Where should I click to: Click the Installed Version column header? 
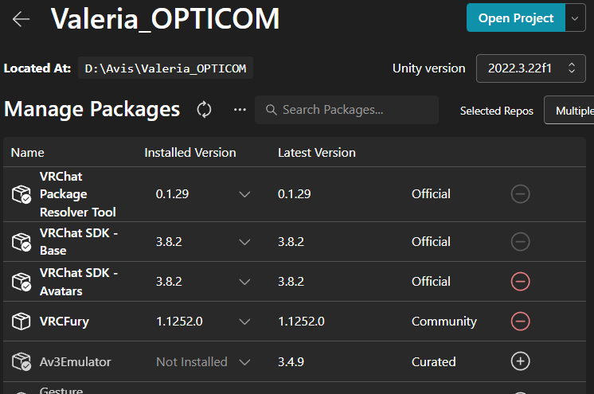coord(190,152)
